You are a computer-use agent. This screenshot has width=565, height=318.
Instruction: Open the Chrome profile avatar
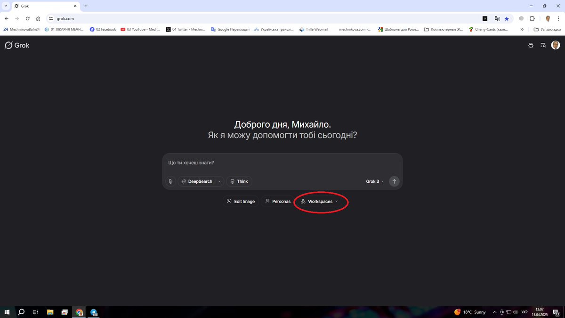(x=548, y=19)
